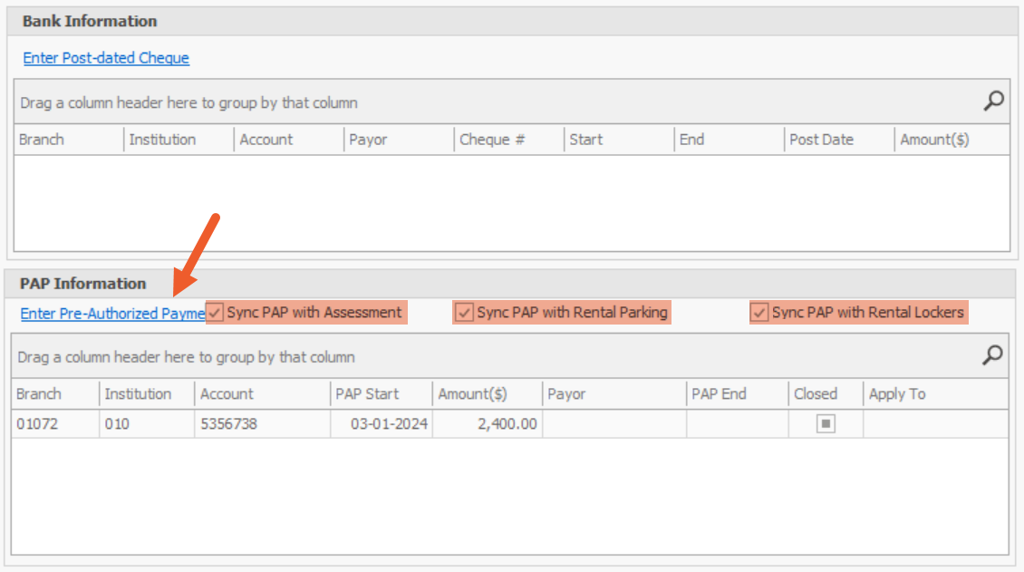1024x572 pixels.
Task: Sort by Post Date column header
Action: coord(821,140)
